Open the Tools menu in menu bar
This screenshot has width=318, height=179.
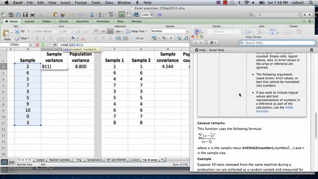coord(96,2)
